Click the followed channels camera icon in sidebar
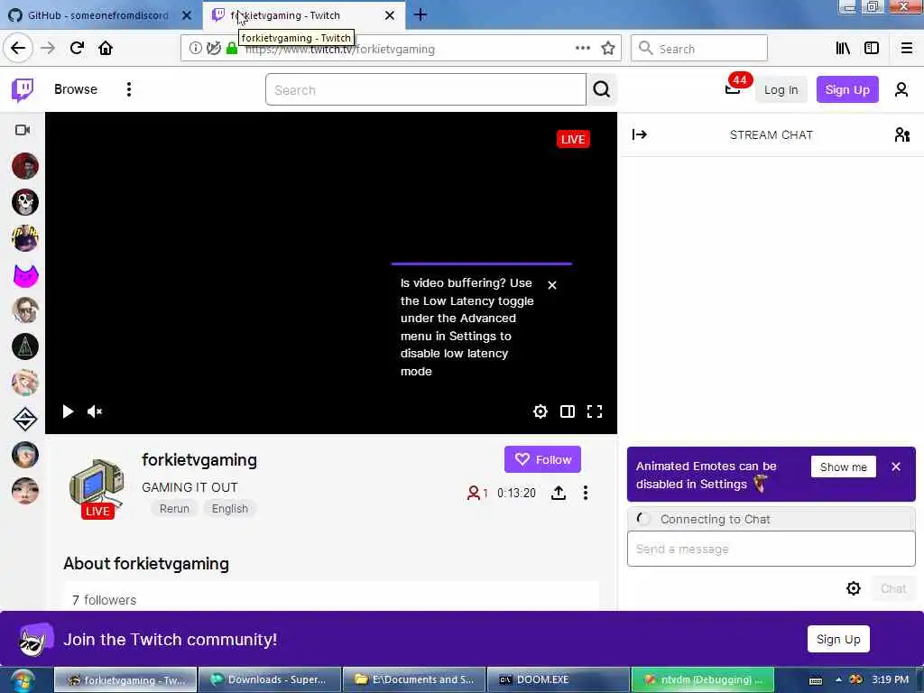 pos(23,130)
